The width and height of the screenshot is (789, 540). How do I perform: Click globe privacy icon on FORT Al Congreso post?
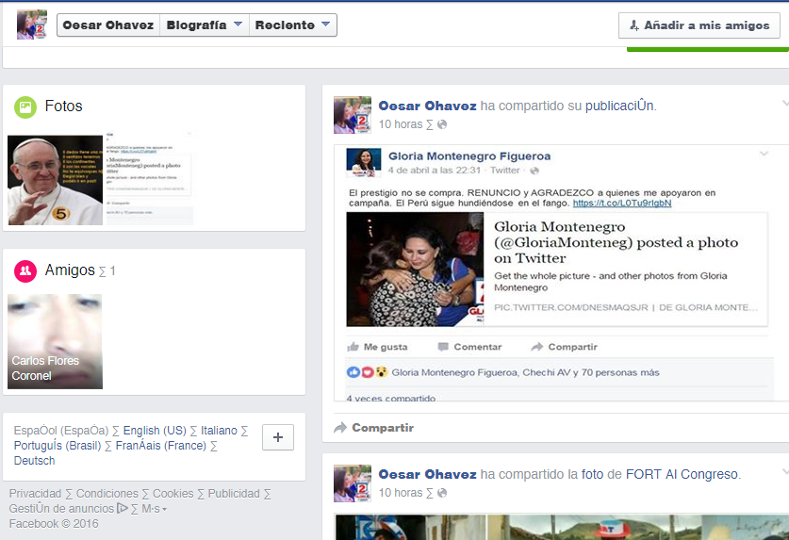coord(442,493)
